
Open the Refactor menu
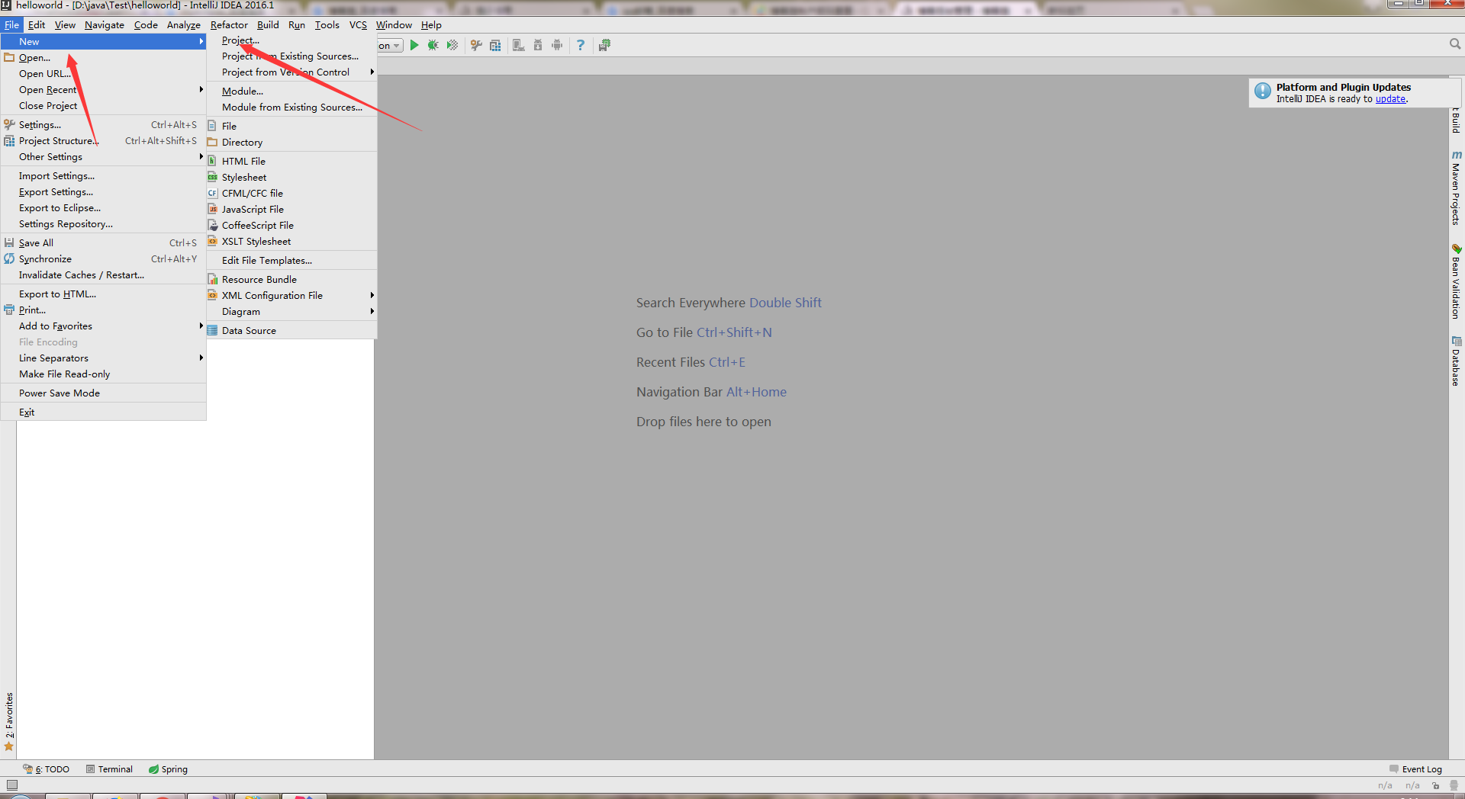[x=229, y=25]
